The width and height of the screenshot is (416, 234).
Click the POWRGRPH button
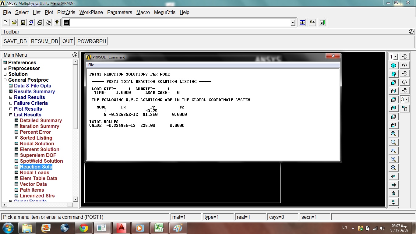[x=92, y=41]
